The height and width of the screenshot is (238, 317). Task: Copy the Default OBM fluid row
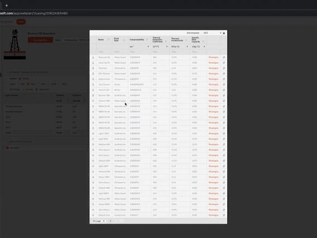click(x=224, y=188)
